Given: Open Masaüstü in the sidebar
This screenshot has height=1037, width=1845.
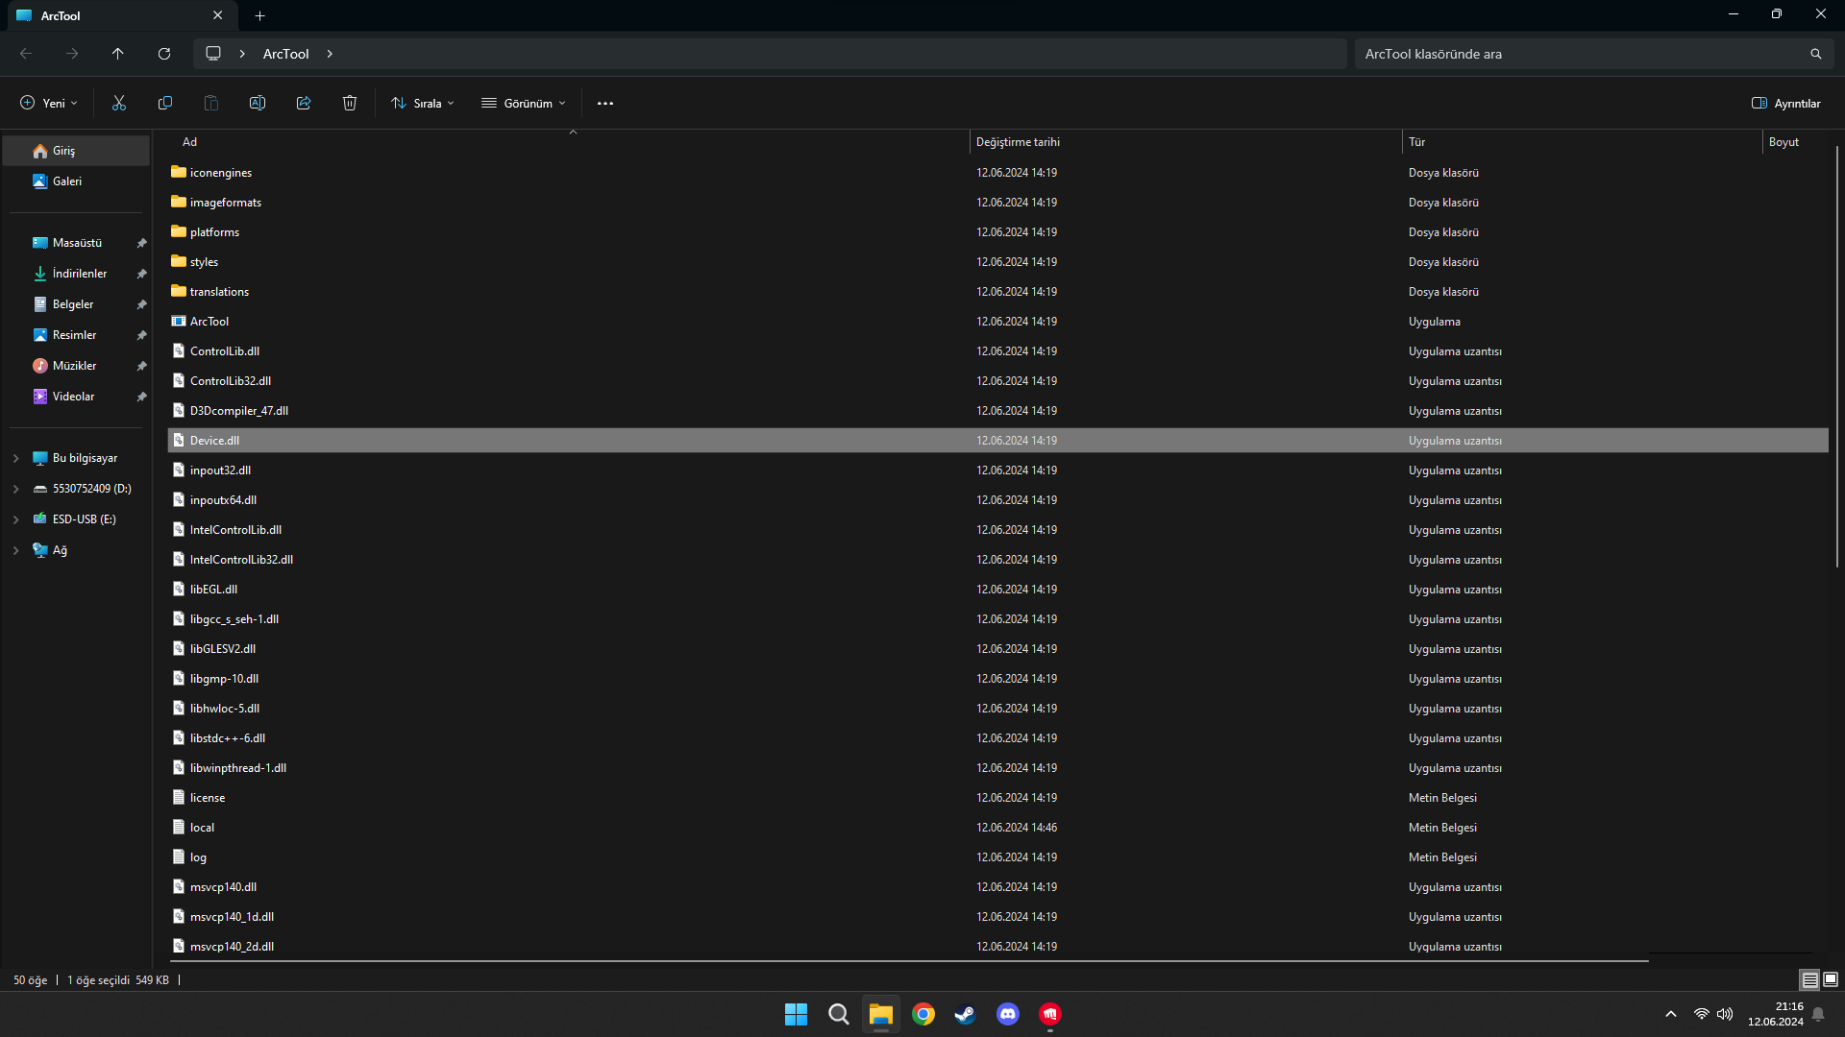Looking at the screenshot, I should coord(77,243).
